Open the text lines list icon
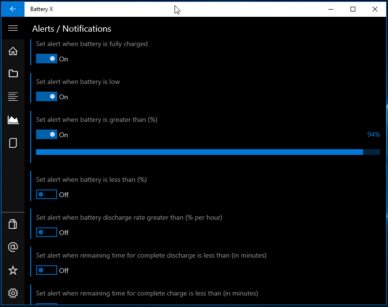The width and height of the screenshot is (388, 307). click(13, 96)
